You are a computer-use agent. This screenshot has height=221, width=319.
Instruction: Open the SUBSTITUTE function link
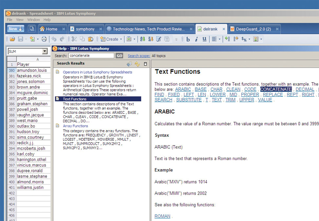(x=189, y=100)
